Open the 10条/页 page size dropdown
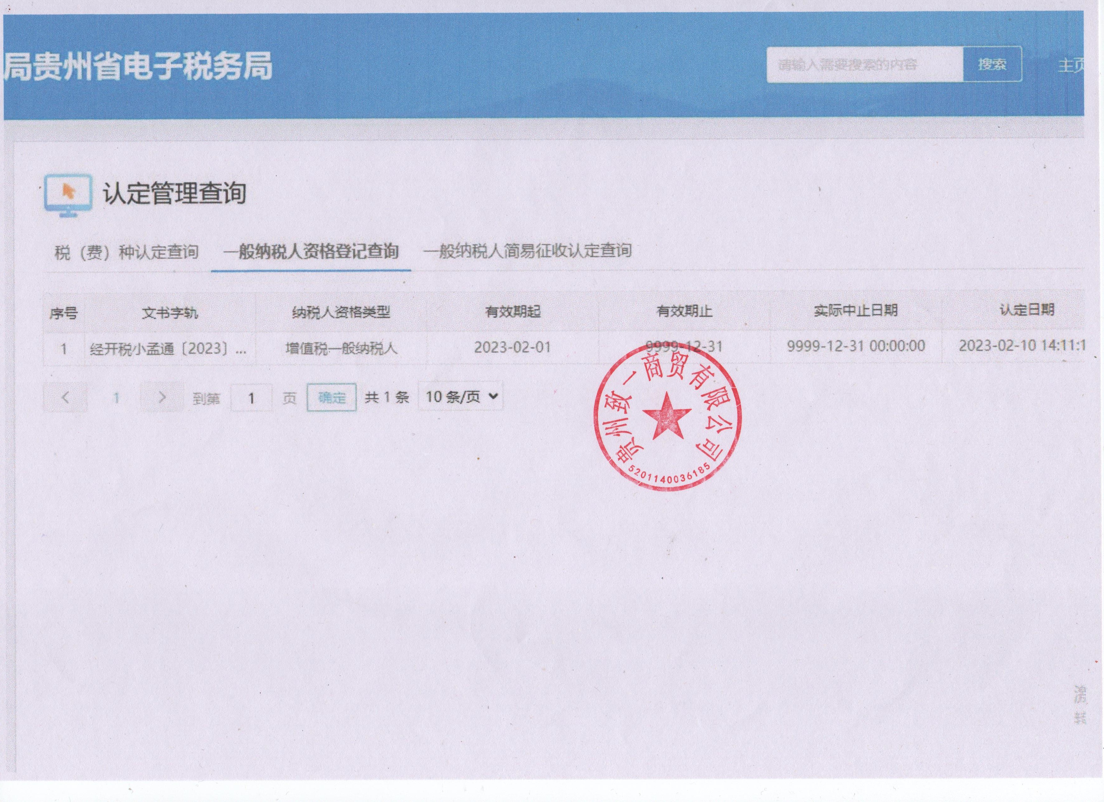The height and width of the screenshot is (802, 1104). [x=460, y=397]
